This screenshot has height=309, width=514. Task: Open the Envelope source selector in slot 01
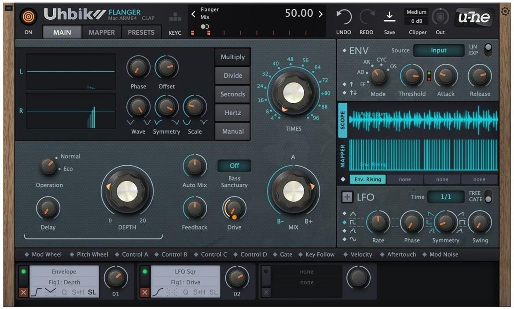[x=64, y=272]
